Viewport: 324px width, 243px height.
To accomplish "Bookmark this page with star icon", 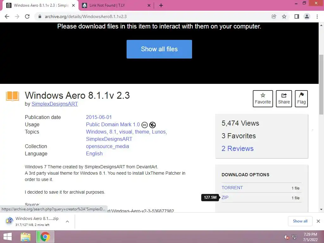I will pyautogui.click(x=284, y=16).
